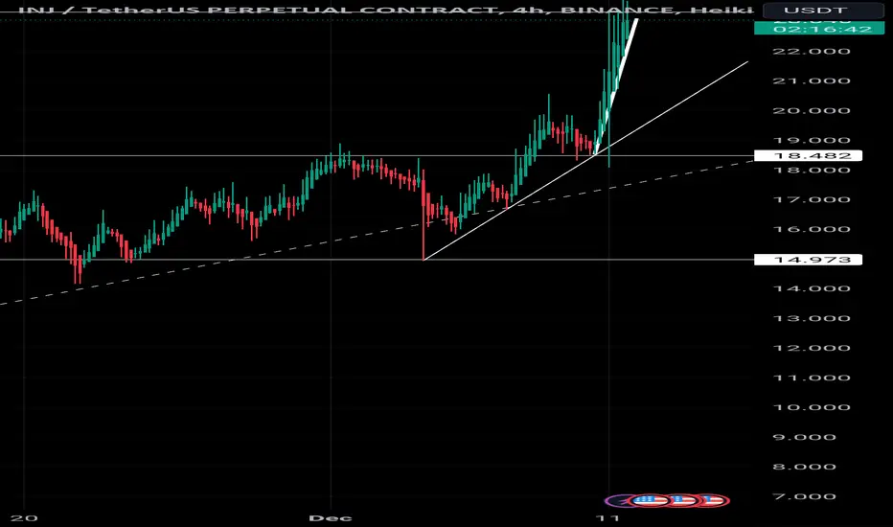Click the 17.000 price axis label

(811, 200)
